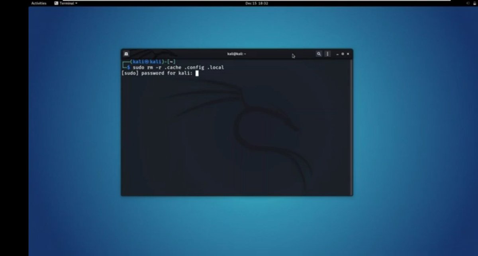Click the terminal vertical scrollbar
Viewport: 478px width, 256px height.
coord(351,127)
